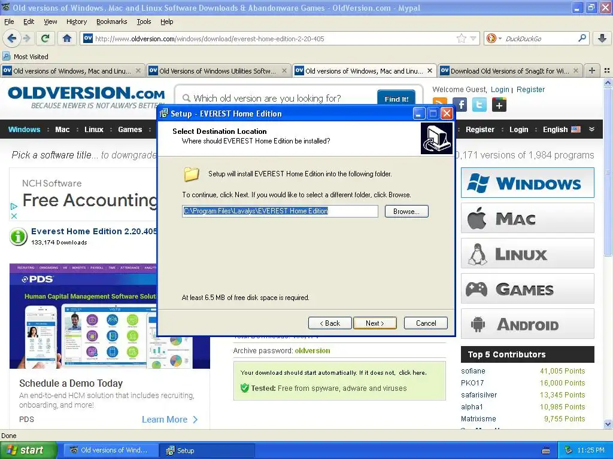Bookmark page with the star icon
Image resolution: width=613 pixels, height=459 pixels.
coord(462,38)
